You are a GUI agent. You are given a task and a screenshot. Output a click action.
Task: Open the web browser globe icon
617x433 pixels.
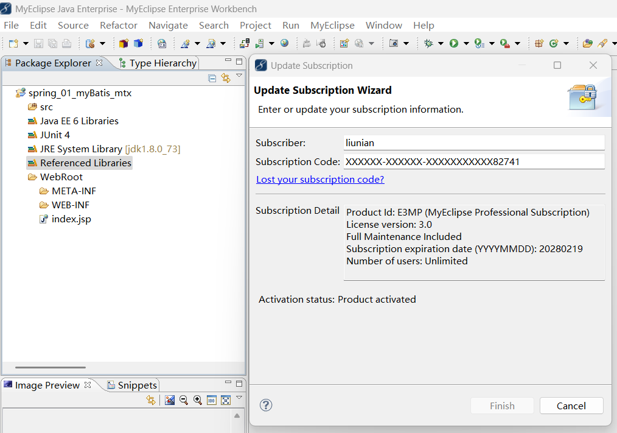point(285,43)
